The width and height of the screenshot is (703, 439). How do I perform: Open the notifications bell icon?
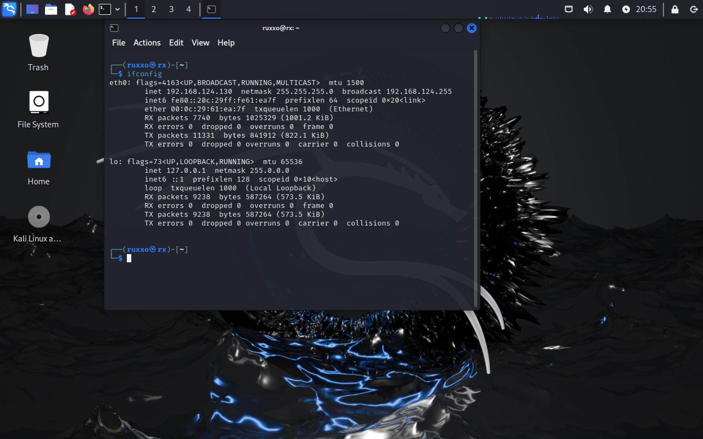(x=607, y=9)
